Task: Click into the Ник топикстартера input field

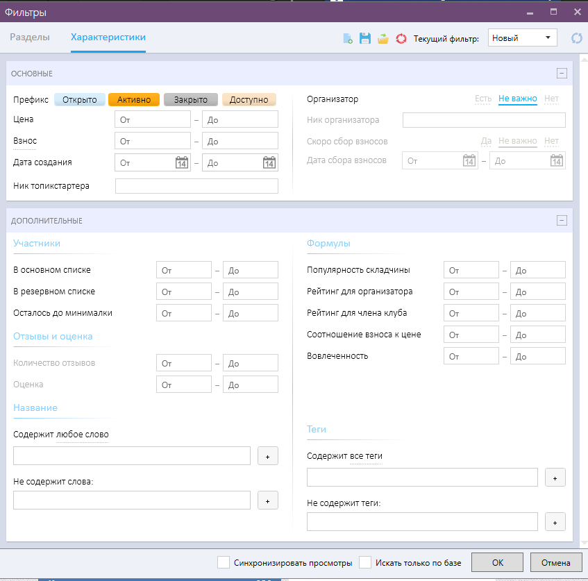Action: coord(196,186)
